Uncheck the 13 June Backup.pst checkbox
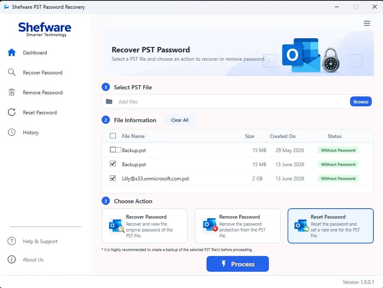The width and height of the screenshot is (383, 288). tap(112, 164)
